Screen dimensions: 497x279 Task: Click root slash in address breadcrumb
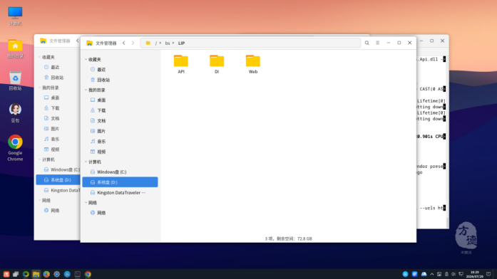pyautogui.click(x=156, y=43)
